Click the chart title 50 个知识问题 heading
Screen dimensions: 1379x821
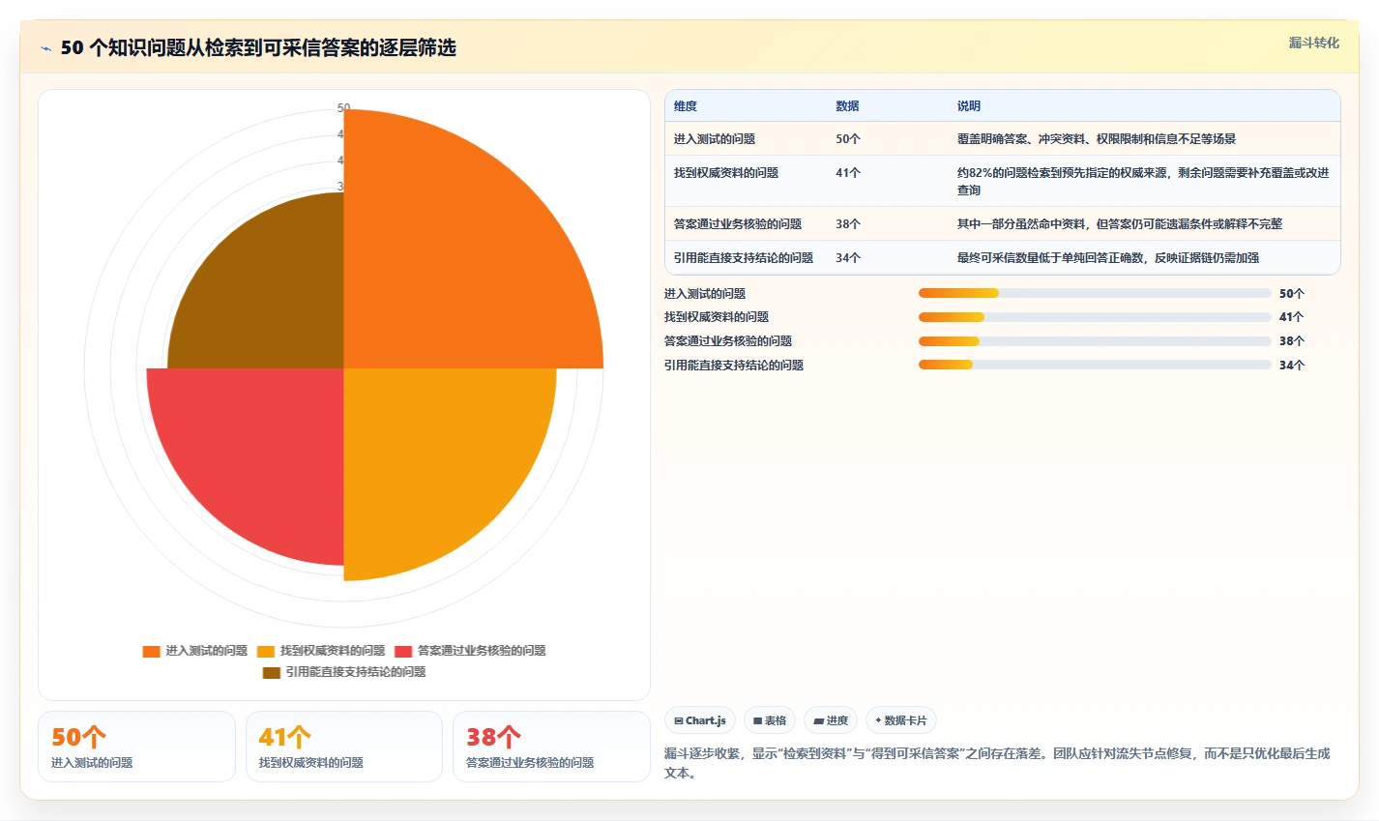point(258,48)
